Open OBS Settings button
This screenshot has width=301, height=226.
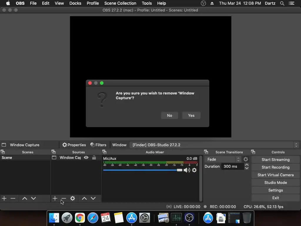[x=276, y=190]
